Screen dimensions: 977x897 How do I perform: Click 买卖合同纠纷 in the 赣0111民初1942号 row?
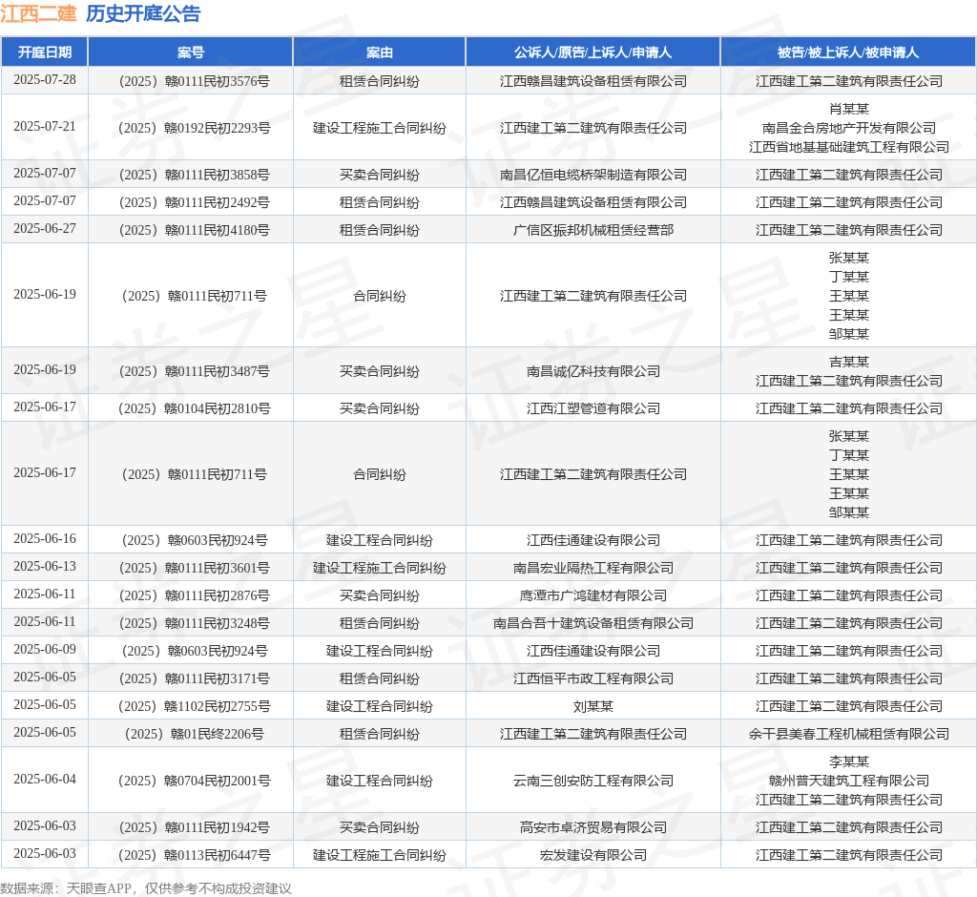click(x=380, y=827)
